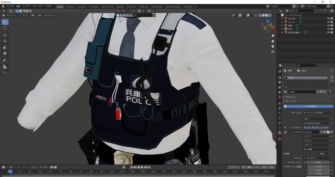Open the Modifiers properties tab
Viewport: 335px width, 177px height.
[280, 108]
